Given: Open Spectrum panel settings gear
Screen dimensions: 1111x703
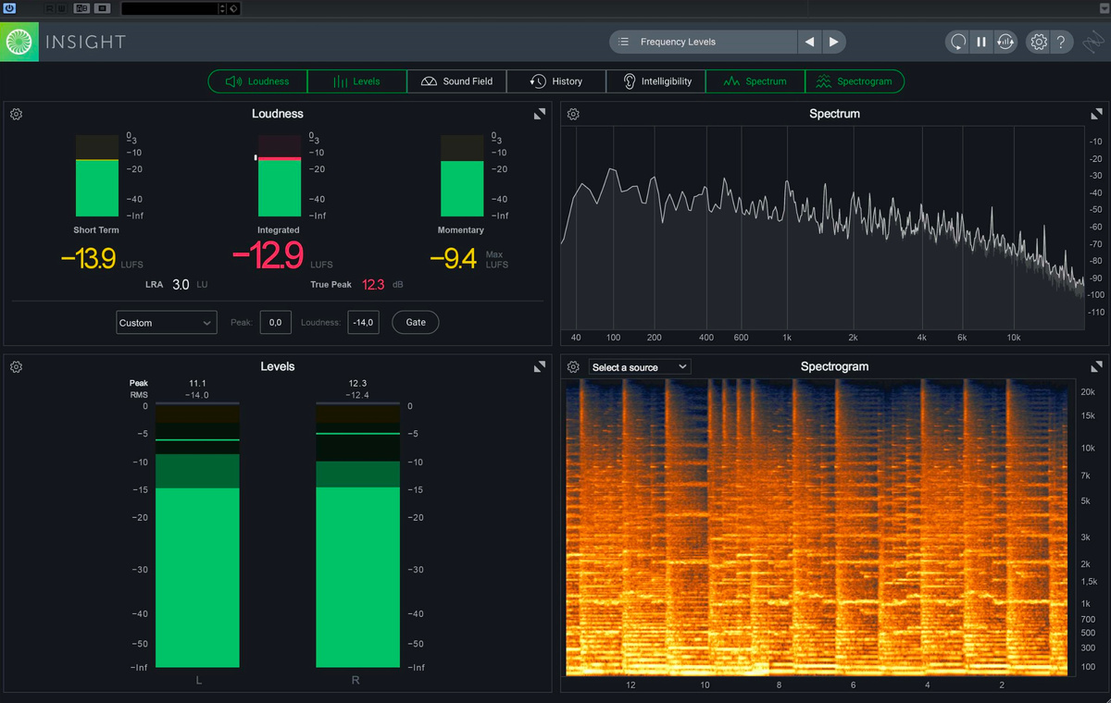Looking at the screenshot, I should coord(574,114).
